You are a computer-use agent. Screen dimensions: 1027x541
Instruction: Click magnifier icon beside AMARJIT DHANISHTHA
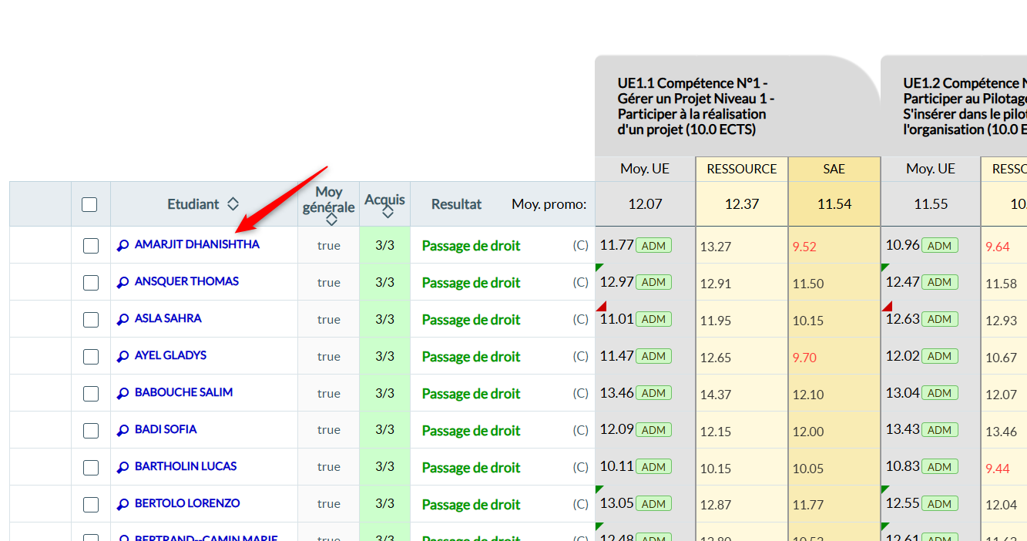tap(123, 246)
